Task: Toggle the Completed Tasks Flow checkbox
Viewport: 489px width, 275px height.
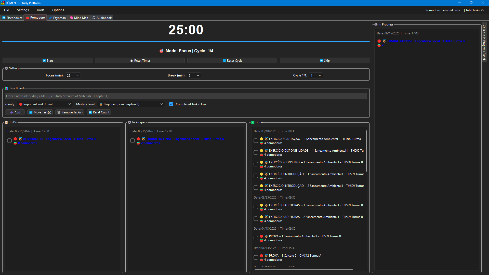Action: click(x=171, y=104)
